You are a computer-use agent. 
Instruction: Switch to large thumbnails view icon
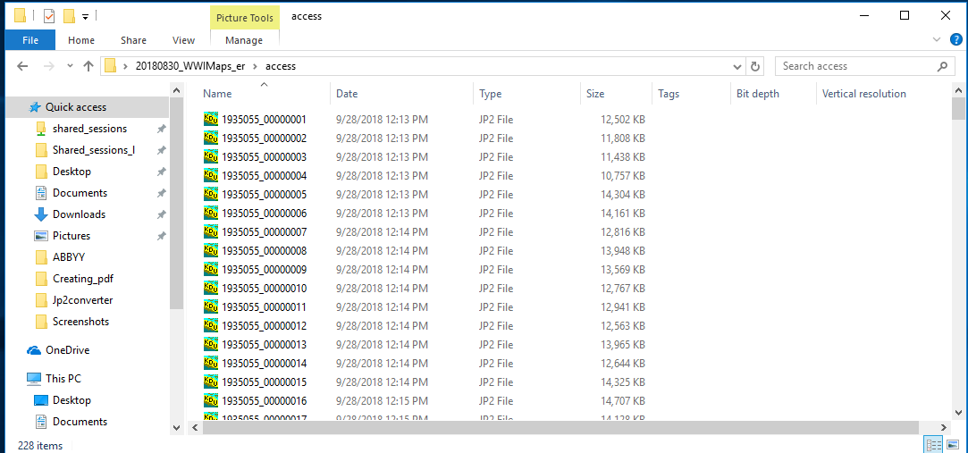953,444
